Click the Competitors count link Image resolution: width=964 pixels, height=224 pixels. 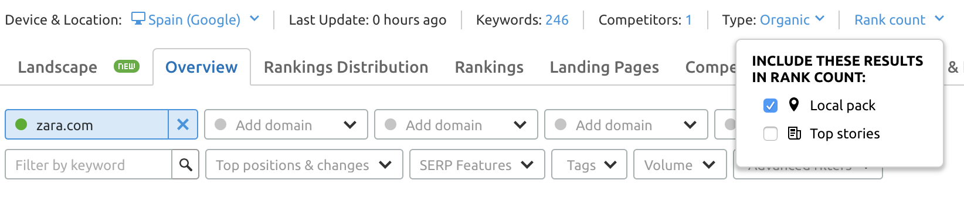(x=688, y=19)
